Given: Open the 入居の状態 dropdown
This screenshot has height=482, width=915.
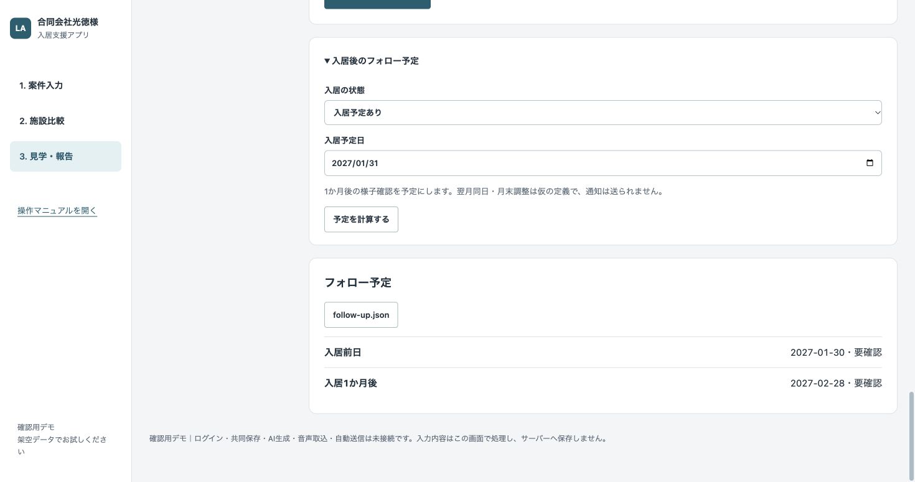Looking at the screenshot, I should [x=603, y=113].
